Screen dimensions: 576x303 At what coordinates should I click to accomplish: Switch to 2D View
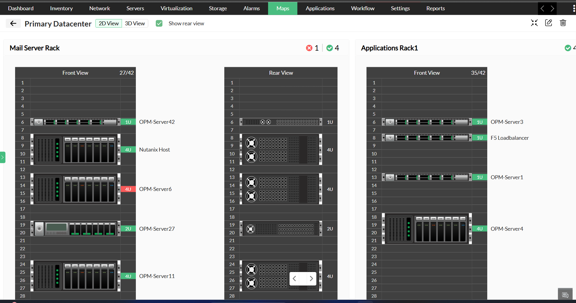click(x=109, y=23)
